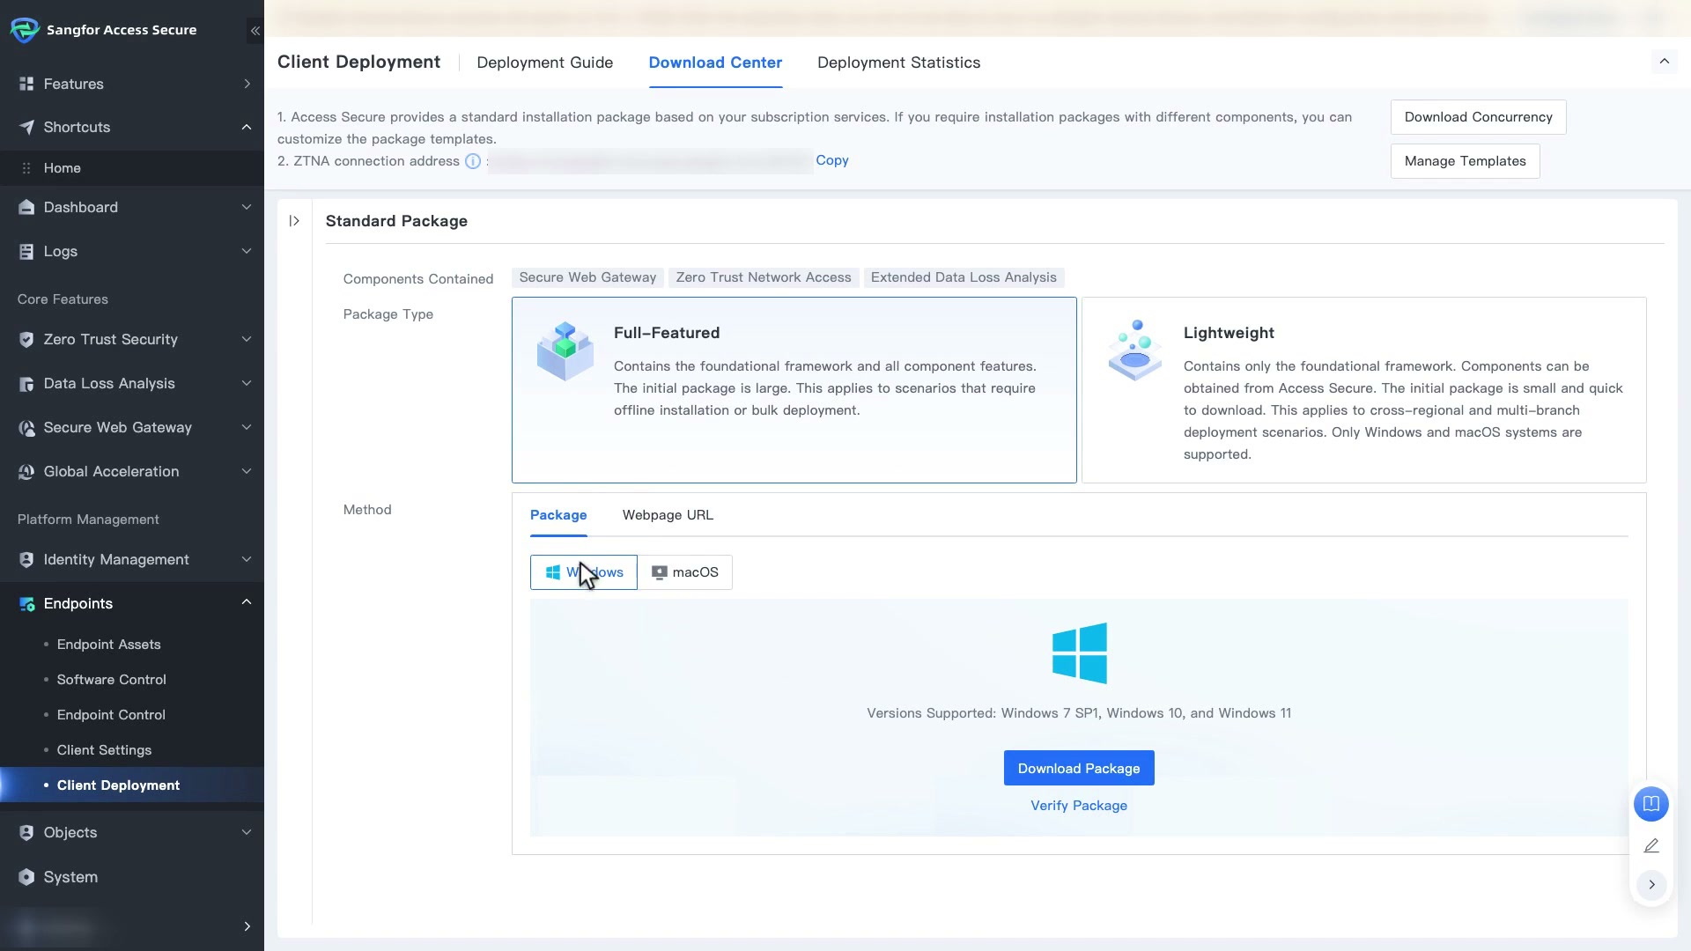
Task: Click the Objects icon in the sidebar
Action: click(x=26, y=832)
